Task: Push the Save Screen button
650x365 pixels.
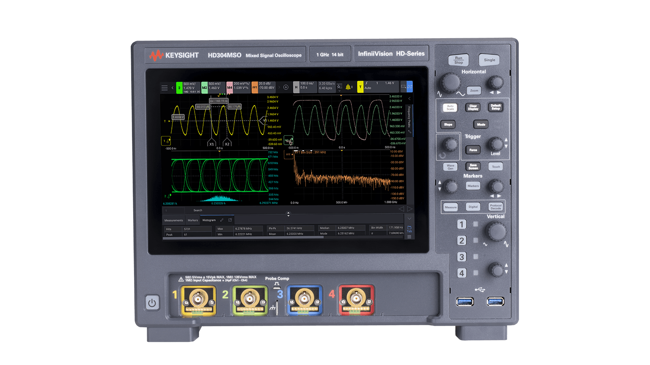Action: click(x=473, y=167)
